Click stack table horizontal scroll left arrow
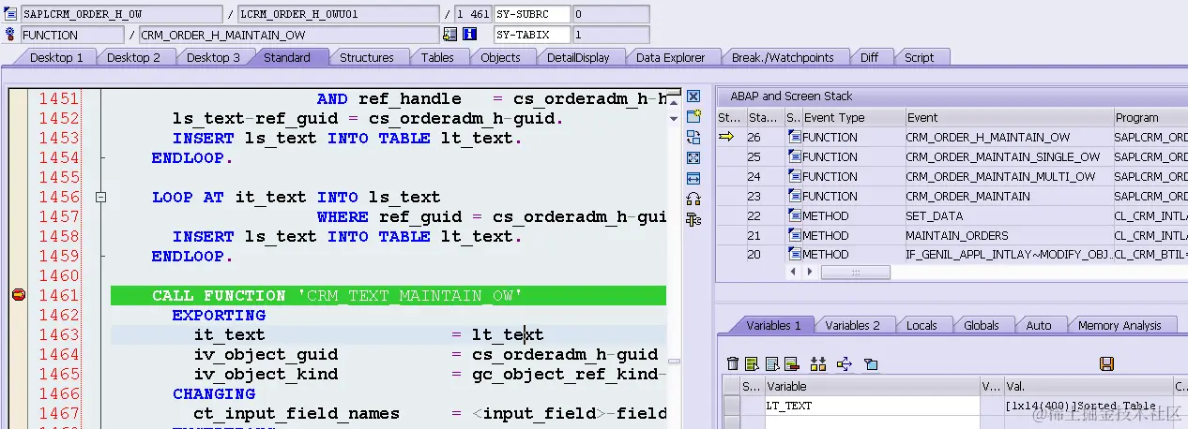The image size is (1188, 429). coord(794,272)
